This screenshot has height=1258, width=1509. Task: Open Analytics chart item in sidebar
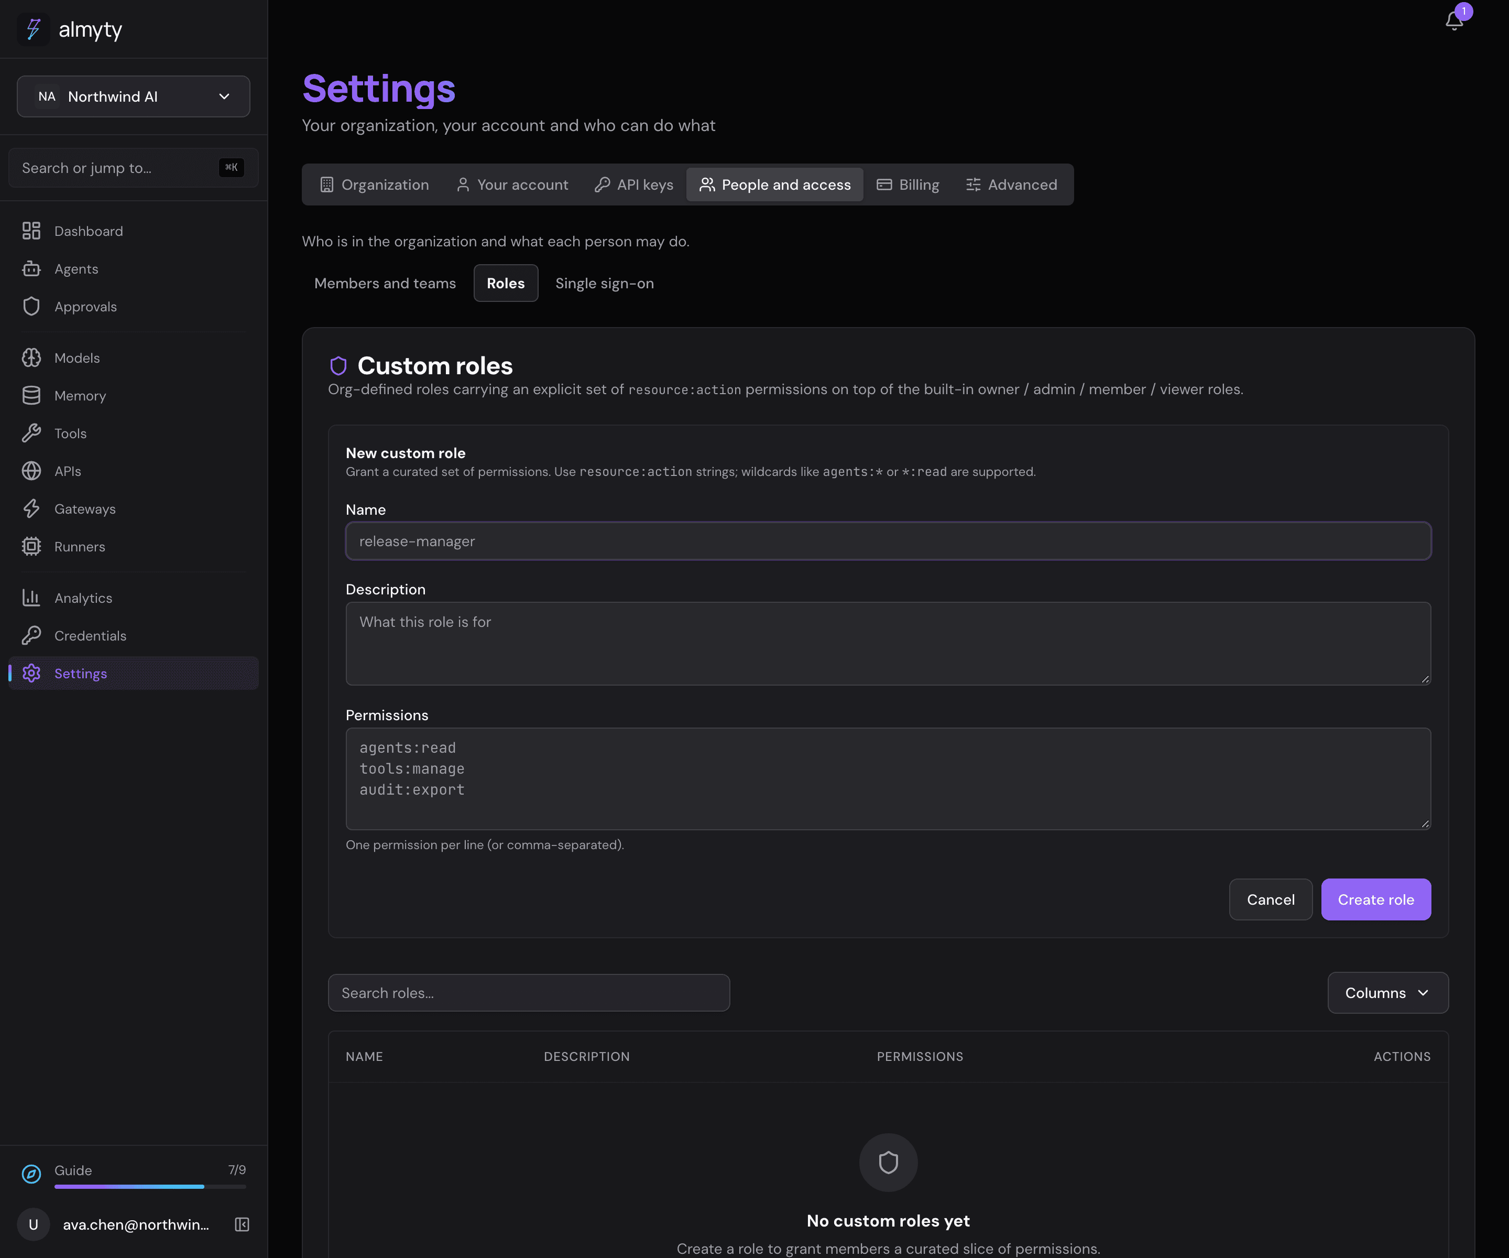(x=134, y=598)
